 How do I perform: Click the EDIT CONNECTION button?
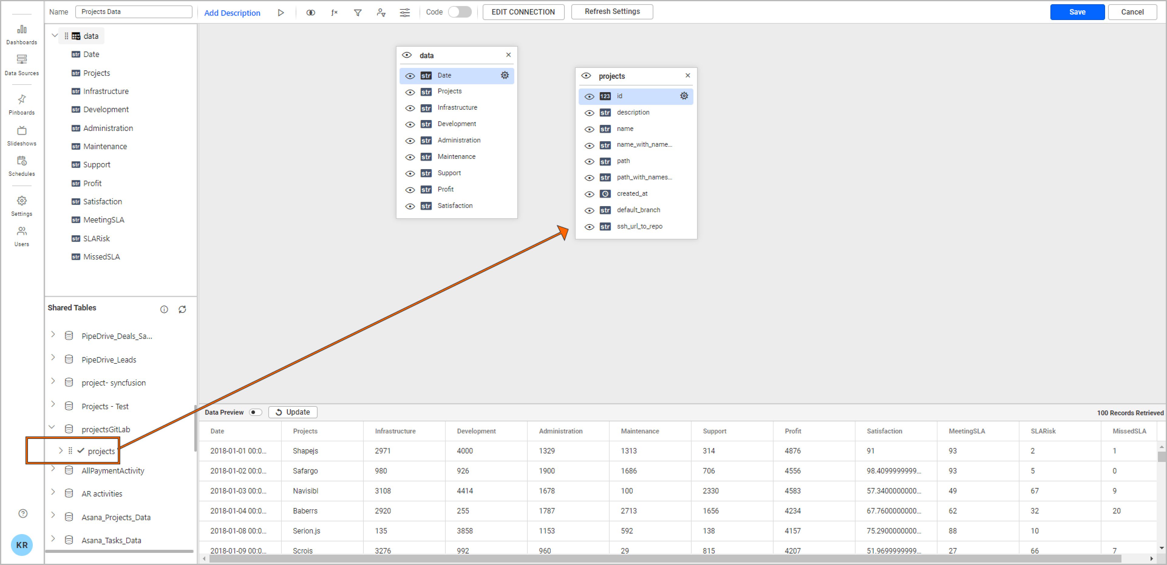523,12
